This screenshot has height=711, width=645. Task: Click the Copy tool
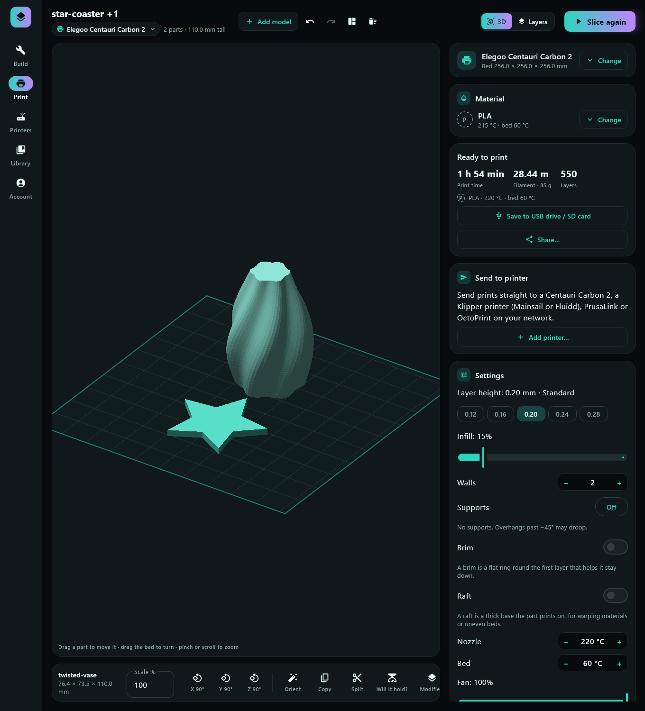[325, 683]
